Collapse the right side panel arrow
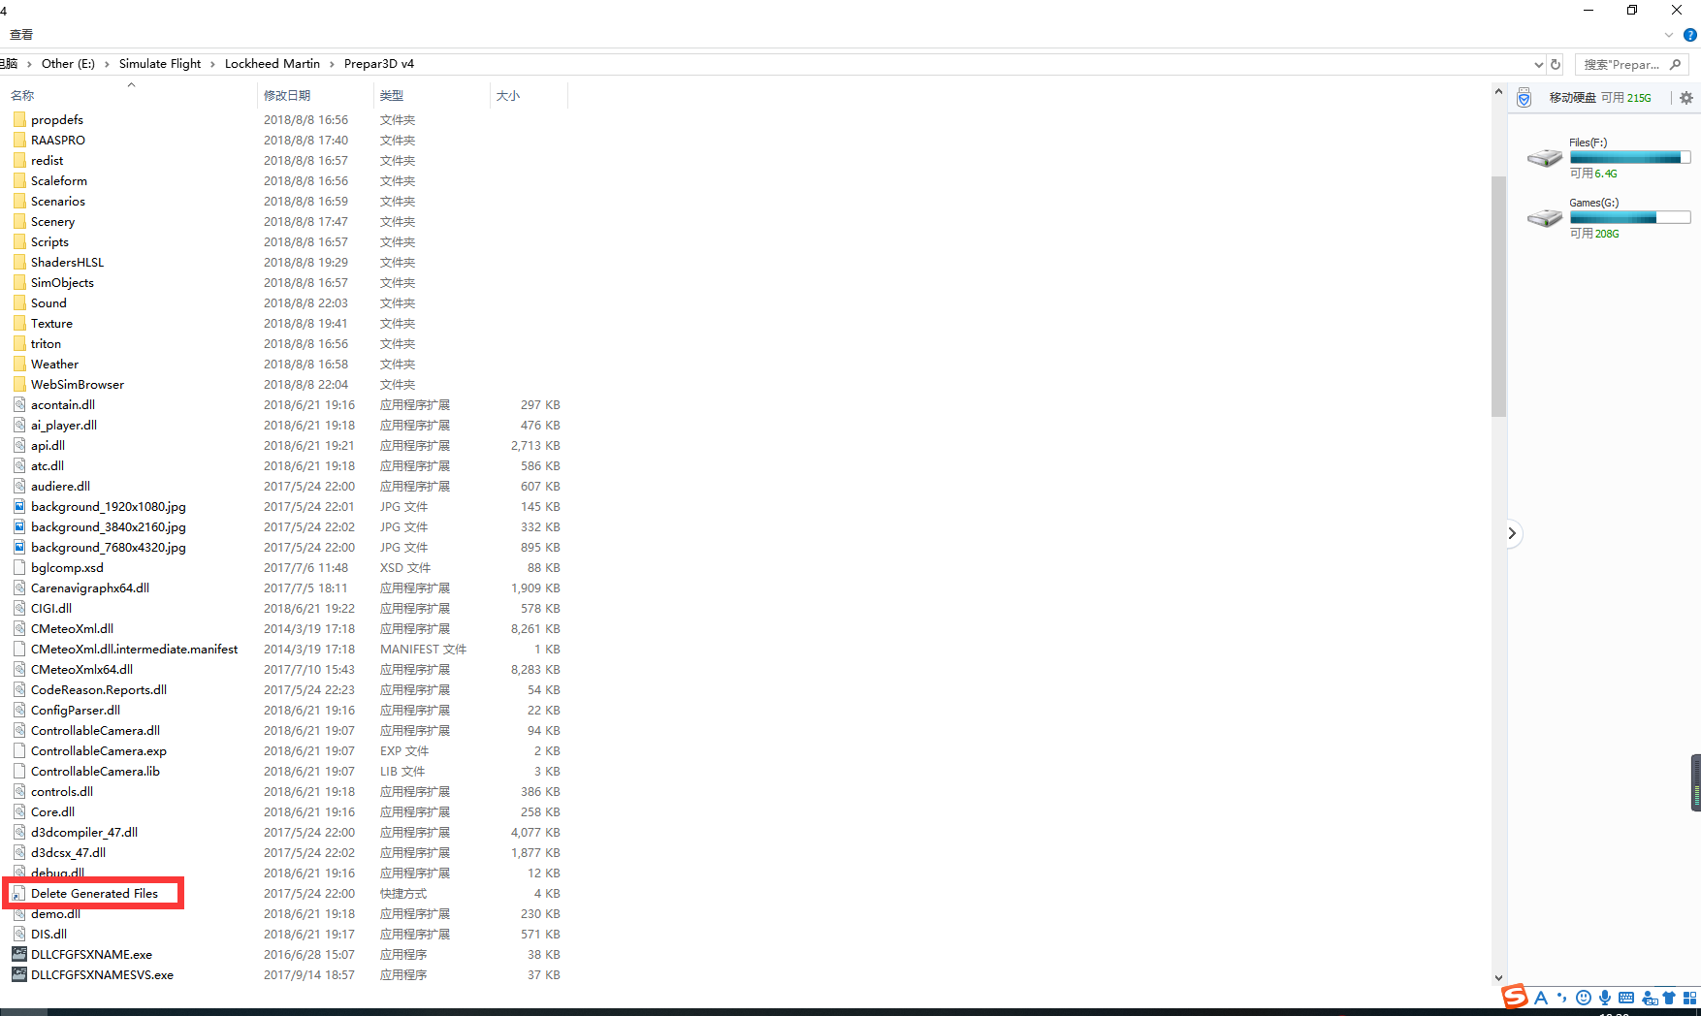The image size is (1701, 1016). tap(1512, 533)
